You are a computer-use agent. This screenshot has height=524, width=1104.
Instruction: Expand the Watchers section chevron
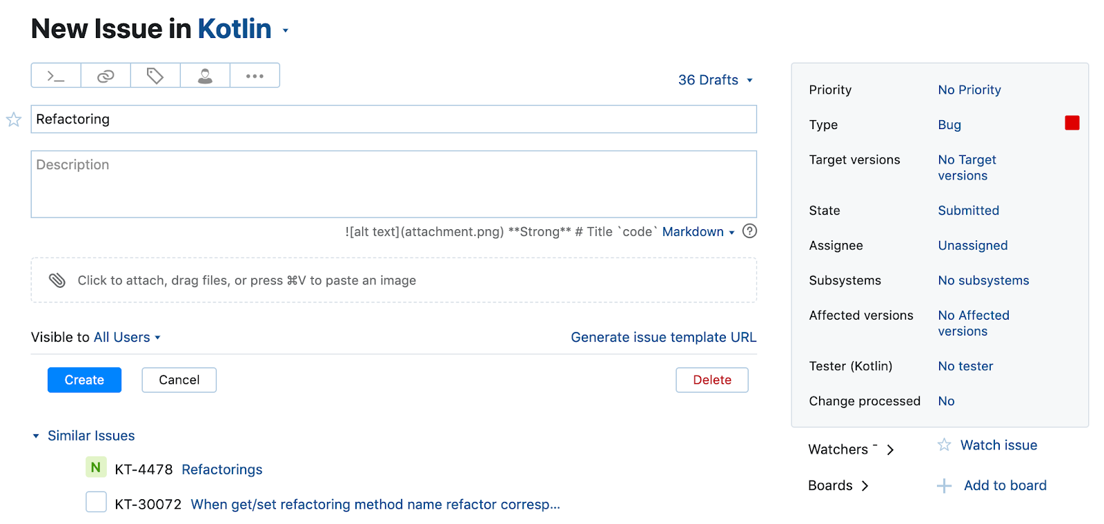(890, 450)
